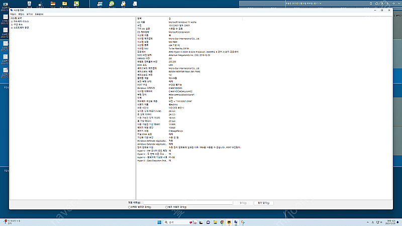
Task: Expand the 구성 요소 node
Action: [x=12, y=25]
